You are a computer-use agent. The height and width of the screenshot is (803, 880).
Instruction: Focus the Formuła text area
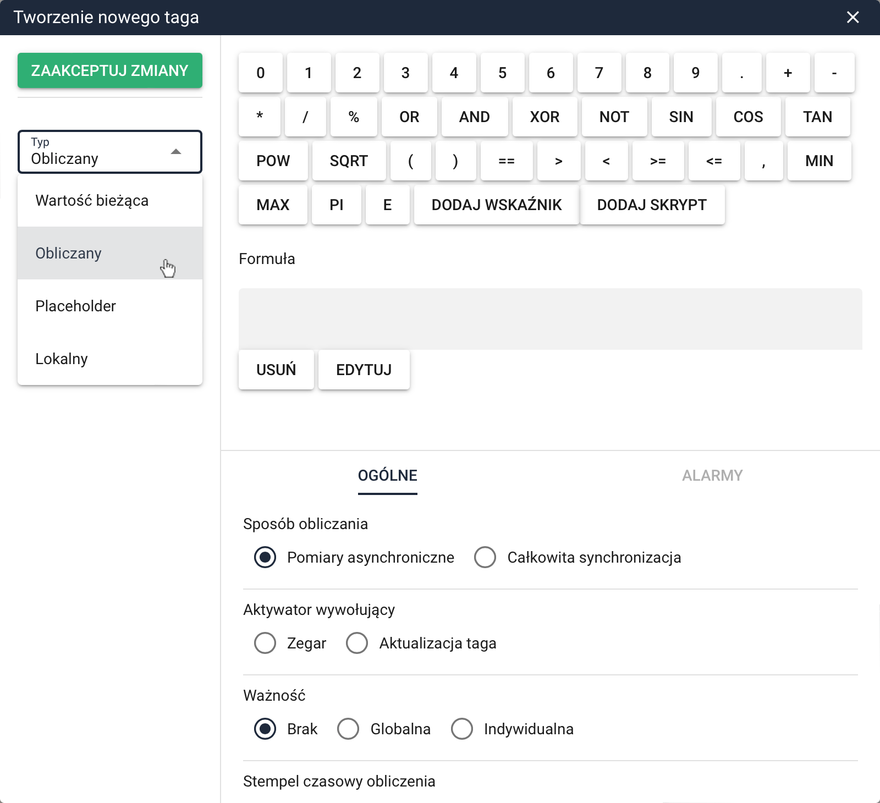click(x=551, y=319)
